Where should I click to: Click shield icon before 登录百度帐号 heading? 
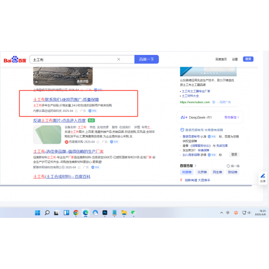[182, 130]
